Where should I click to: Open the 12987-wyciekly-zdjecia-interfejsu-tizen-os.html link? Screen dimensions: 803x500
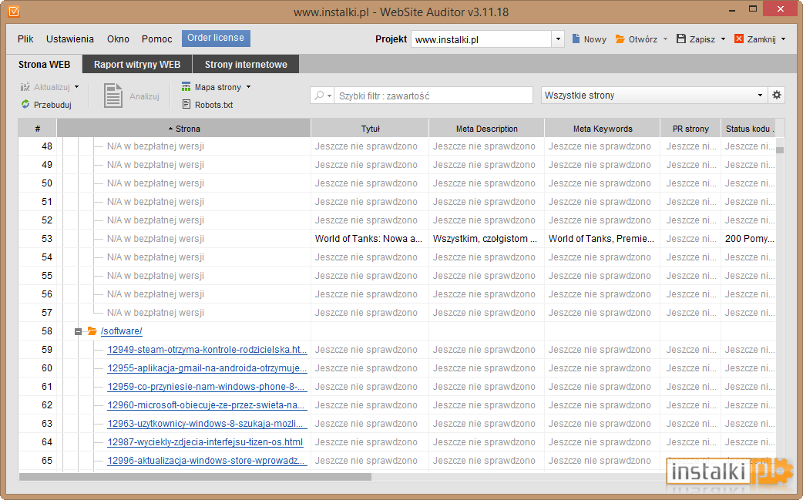(x=205, y=442)
